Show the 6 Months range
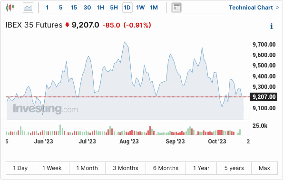The height and width of the screenshot is (180, 283). coord(166,168)
